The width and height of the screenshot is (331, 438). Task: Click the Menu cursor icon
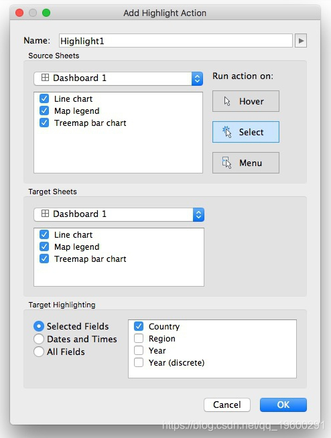226,163
